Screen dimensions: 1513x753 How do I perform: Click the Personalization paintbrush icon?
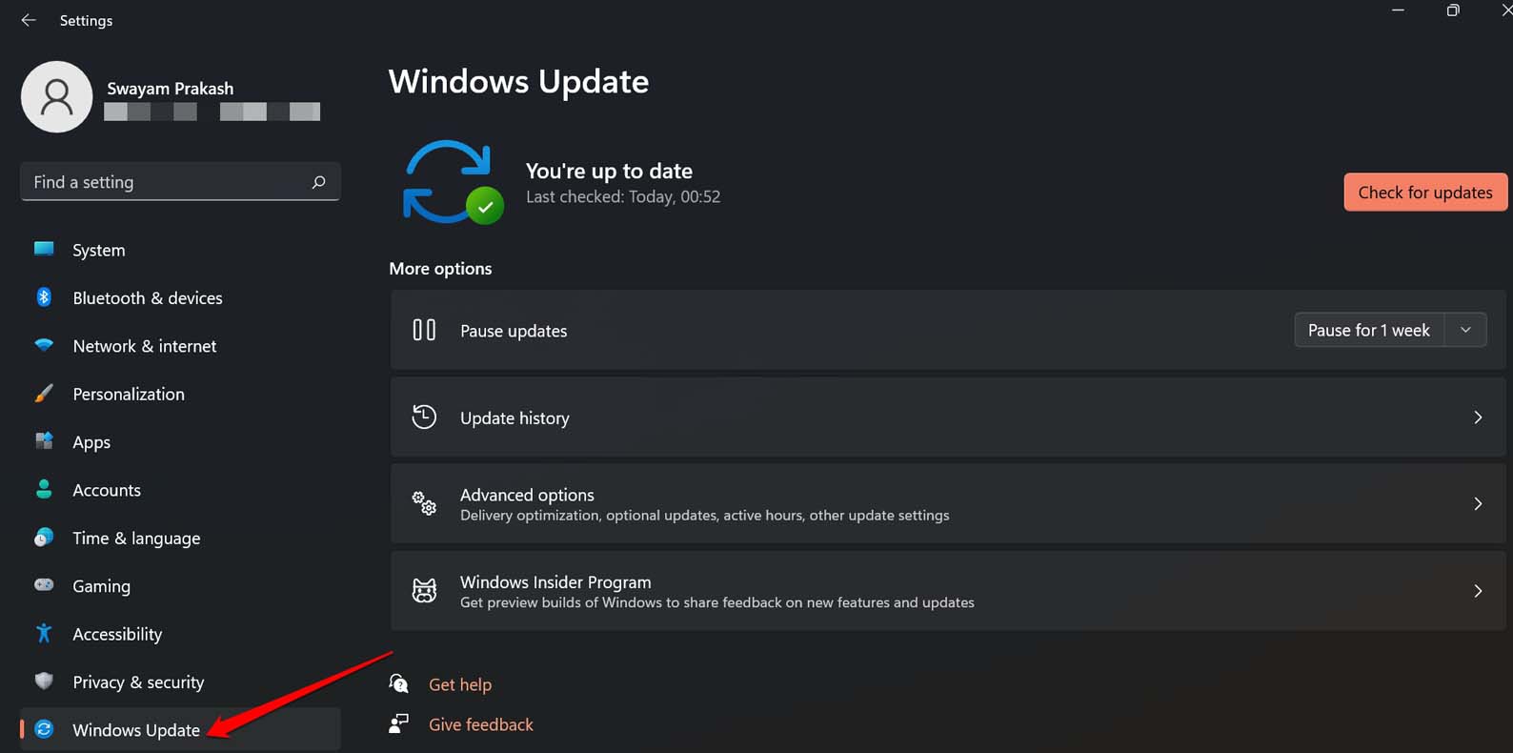(x=44, y=394)
